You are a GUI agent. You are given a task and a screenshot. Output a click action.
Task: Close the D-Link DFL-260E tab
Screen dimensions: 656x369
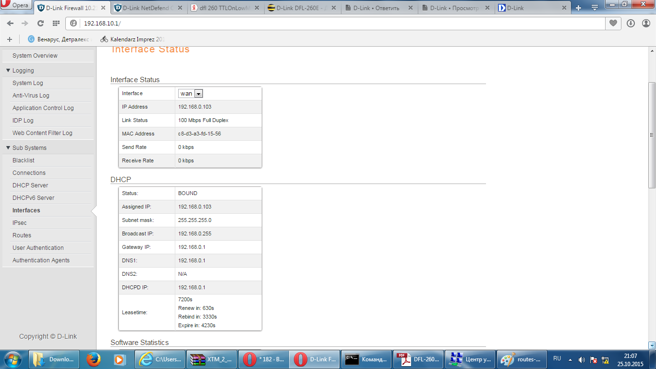[x=334, y=8]
